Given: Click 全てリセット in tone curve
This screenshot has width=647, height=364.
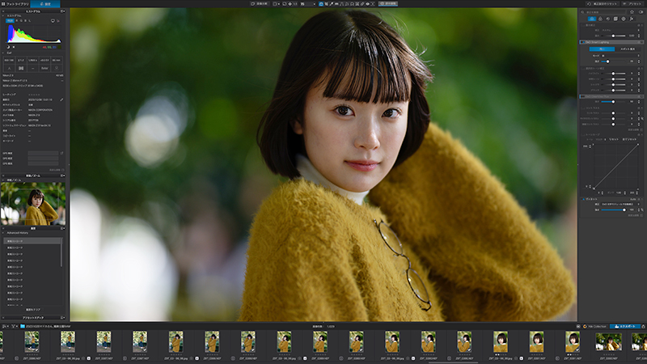Looking at the screenshot, I should click(629, 139).
